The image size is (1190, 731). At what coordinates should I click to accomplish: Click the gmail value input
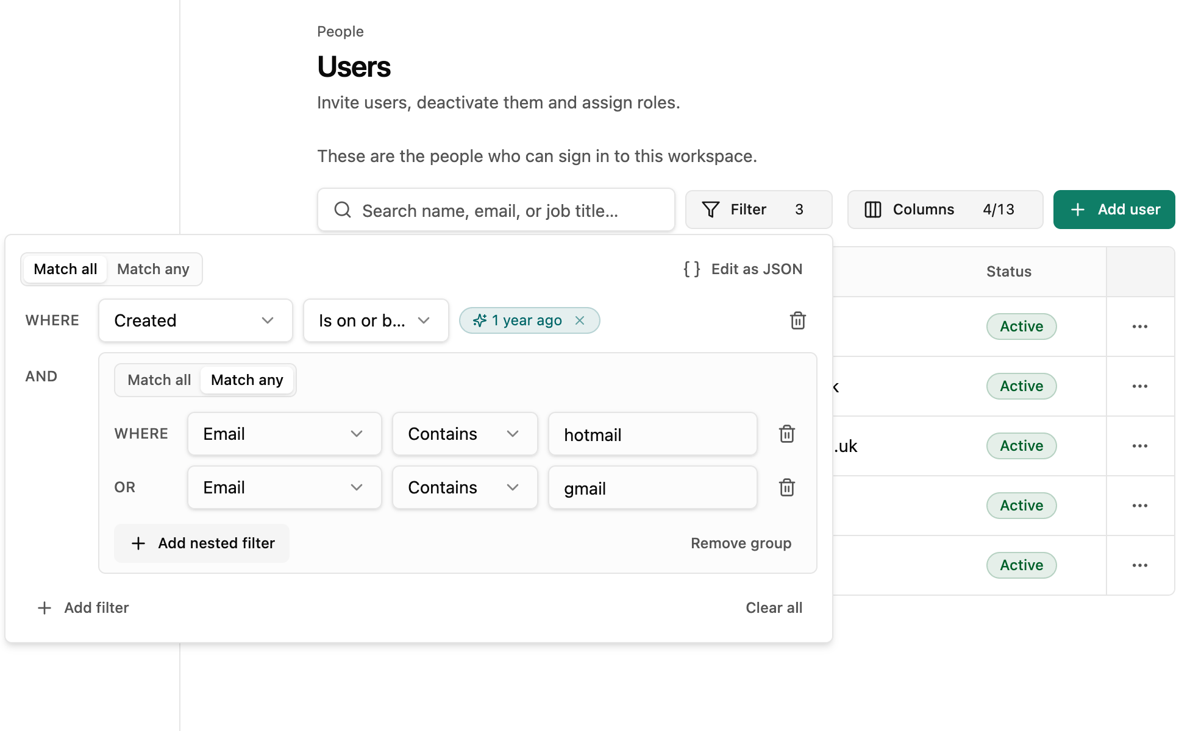click(x=653, y=487)
